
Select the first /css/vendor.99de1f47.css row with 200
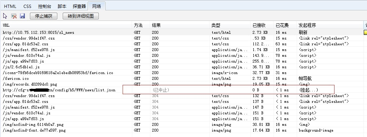[x=183, y=38]
